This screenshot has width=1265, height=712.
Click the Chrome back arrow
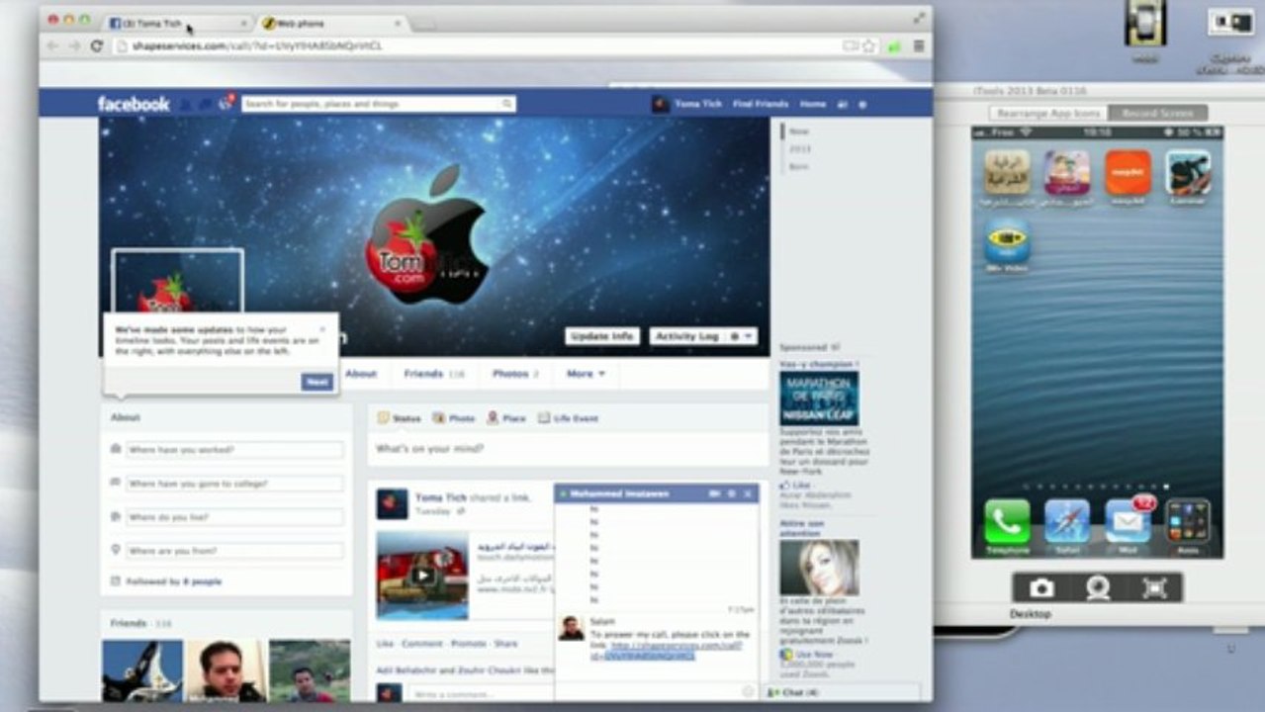tap(52, 45)
